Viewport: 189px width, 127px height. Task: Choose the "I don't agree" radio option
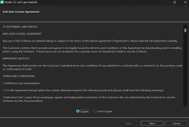point(95,111)
